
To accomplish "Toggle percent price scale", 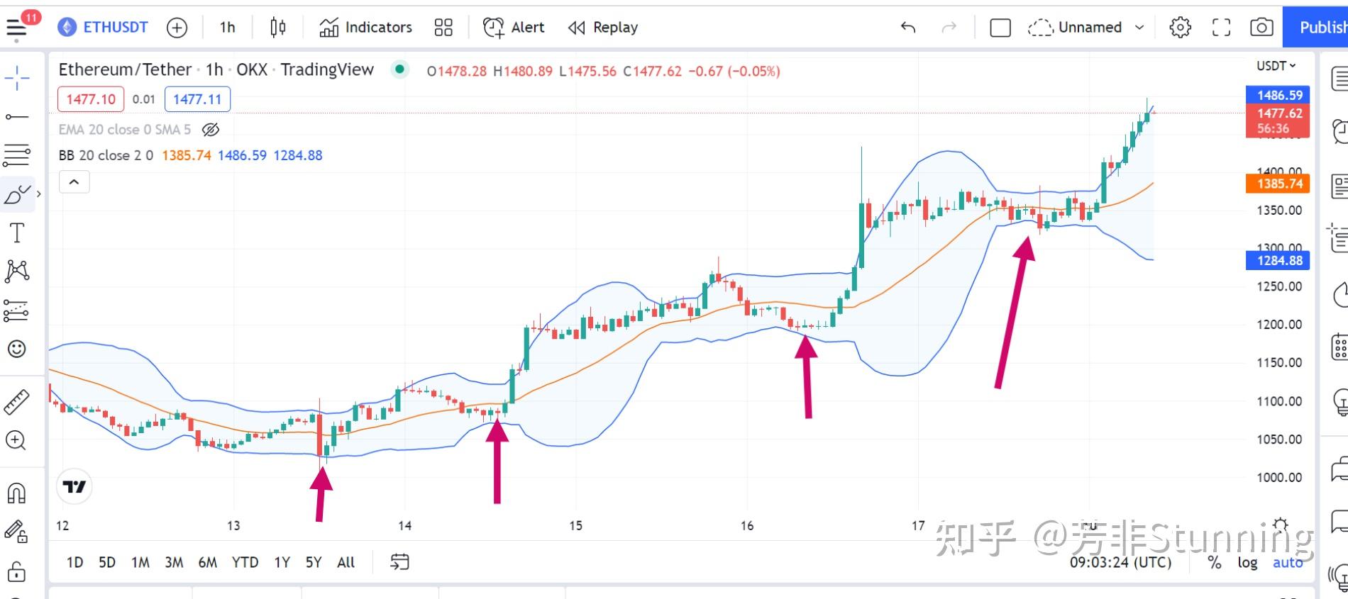I will pos(1215,562).
